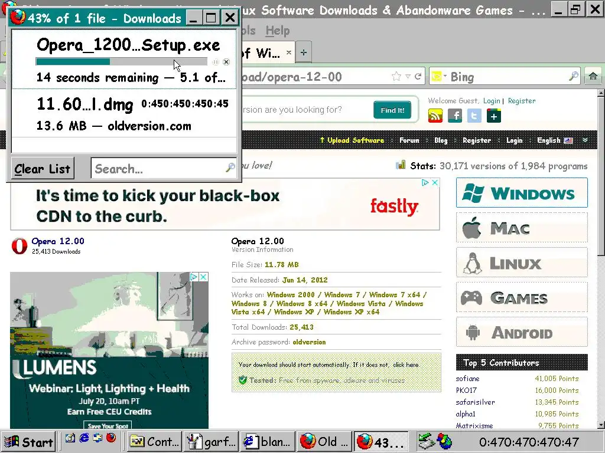This screenshot has width=605, height=453.
Task: Select the 11.60 dmg download entry
Action: click(x=124, y=113)
